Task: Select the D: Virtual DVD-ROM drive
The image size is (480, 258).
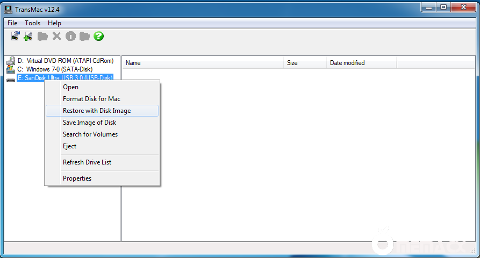Action: (66, 61)
